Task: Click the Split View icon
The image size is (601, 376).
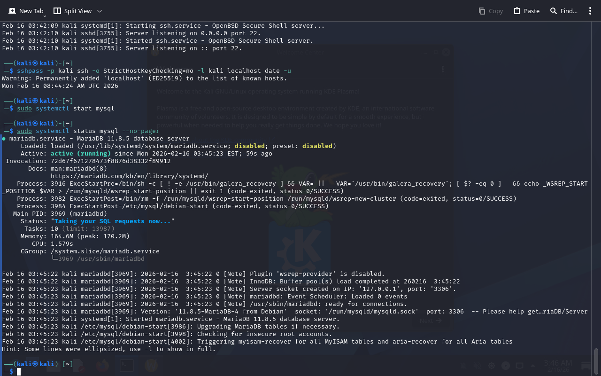Action: click(x=57, y=11)
